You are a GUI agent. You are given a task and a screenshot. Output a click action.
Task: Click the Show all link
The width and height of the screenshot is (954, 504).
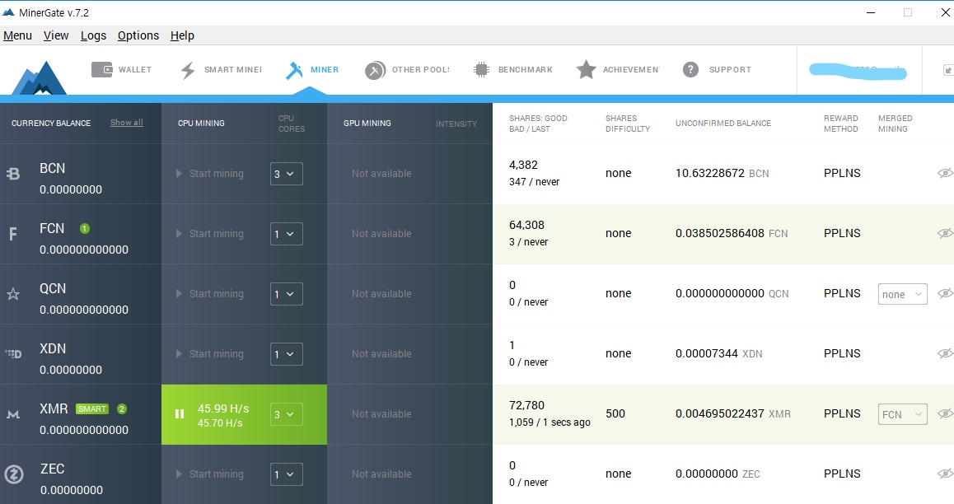click(x=127, y=123)
